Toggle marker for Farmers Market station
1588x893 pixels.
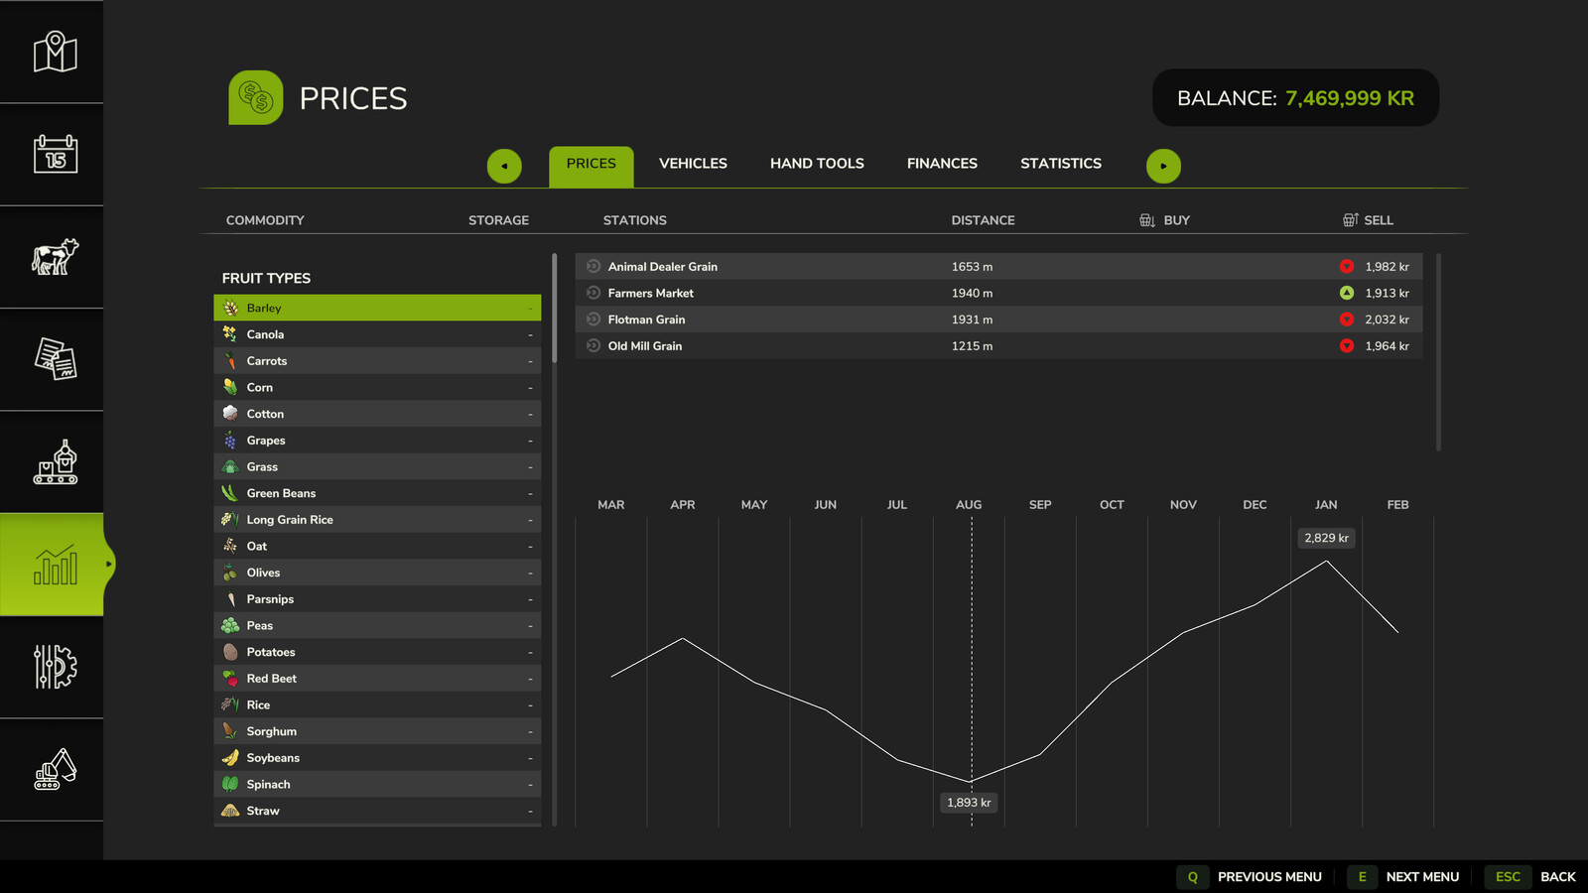pos(594,293)
